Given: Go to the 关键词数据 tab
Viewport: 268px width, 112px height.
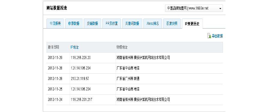Looking at the screenshot, I should (x=132, y=24).
